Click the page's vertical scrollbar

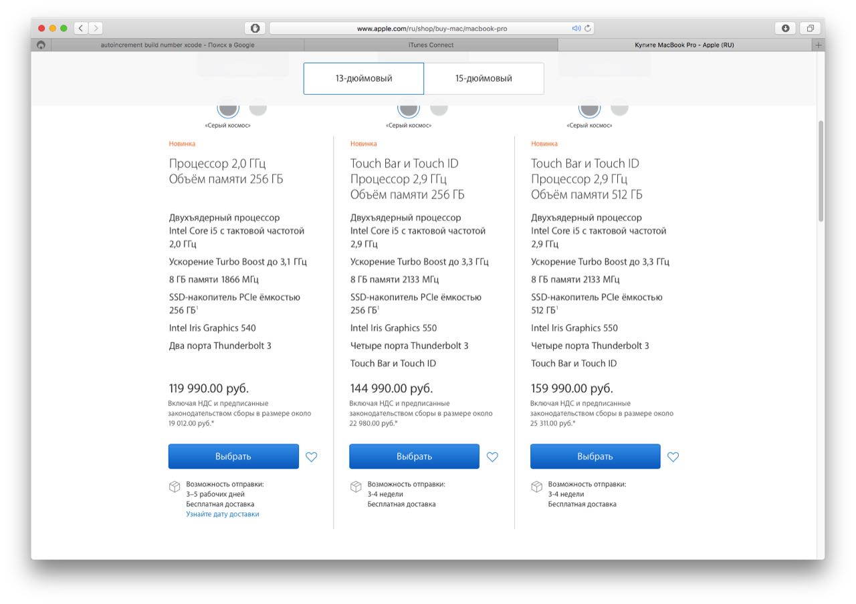coord(821,171)
